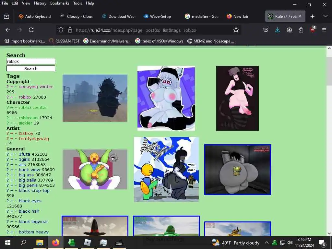332x249 pixels.
Task: Open the black legwear tag link
Action: (x=33, y=221)
